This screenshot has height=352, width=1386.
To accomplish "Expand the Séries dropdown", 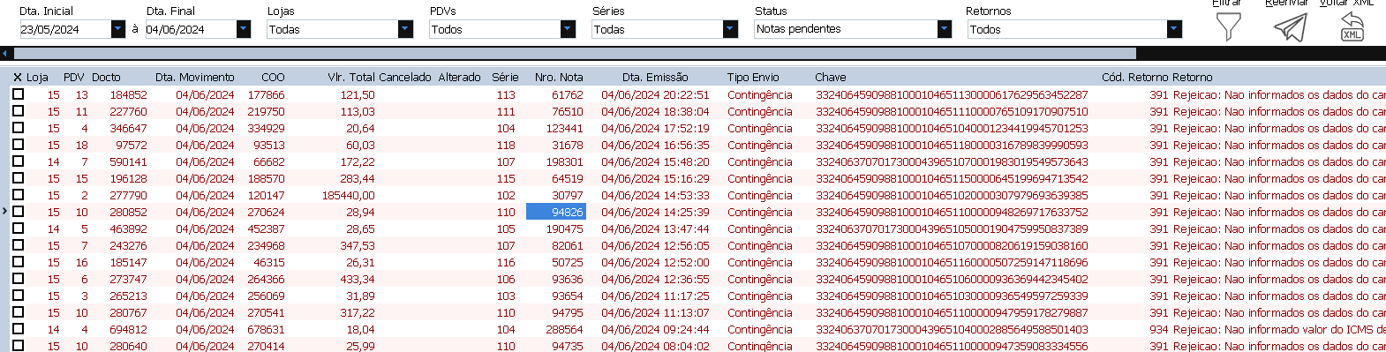I will coord(730,29).
